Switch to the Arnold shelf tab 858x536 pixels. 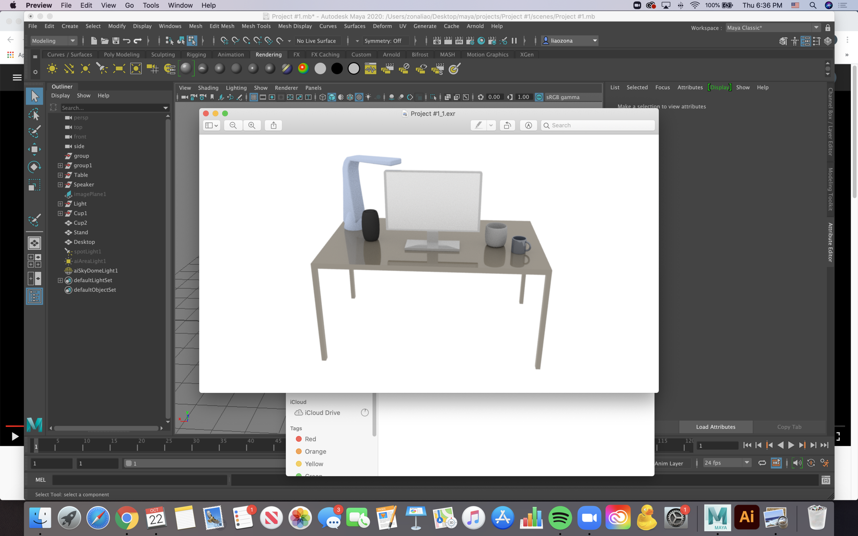tap(391, 55)
